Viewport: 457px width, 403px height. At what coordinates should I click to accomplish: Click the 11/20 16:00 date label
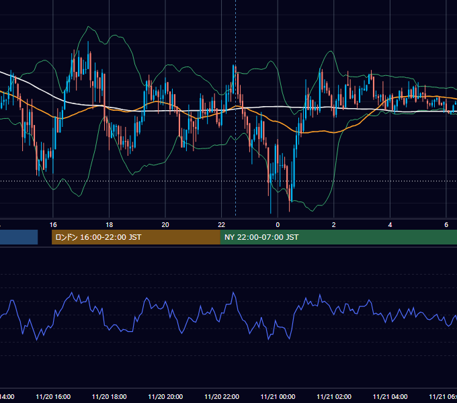click(x=53, y=396)
